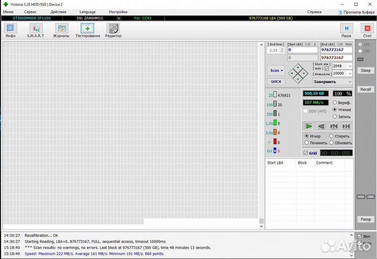The width and height of the screenshot is (377, 259).
Task: Click the Start LBA input field
Action: pyautogui.click(x=303, y=50)
